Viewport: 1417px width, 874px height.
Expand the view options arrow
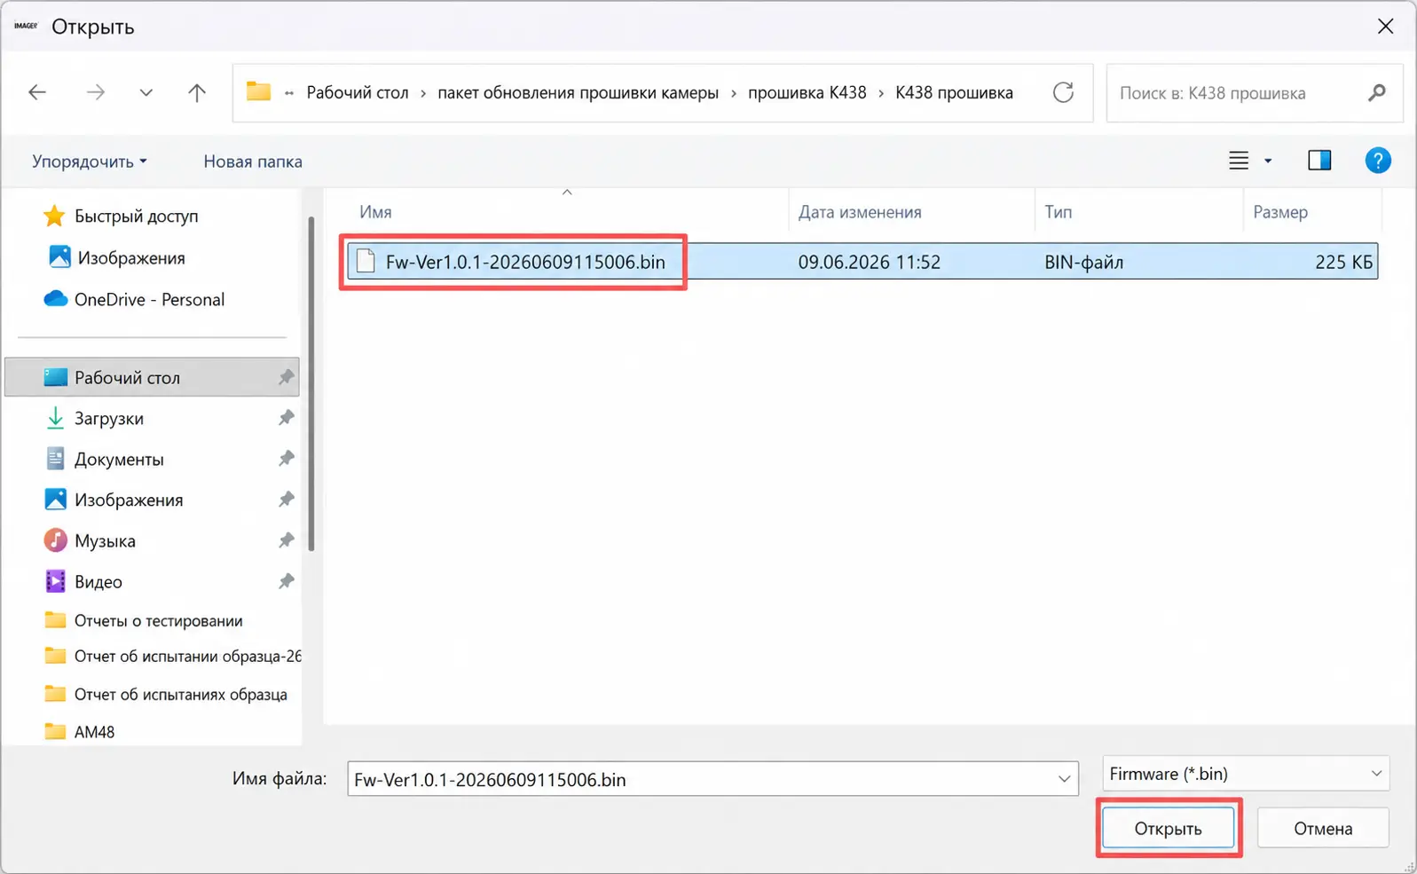click(x=1268, y=161)
